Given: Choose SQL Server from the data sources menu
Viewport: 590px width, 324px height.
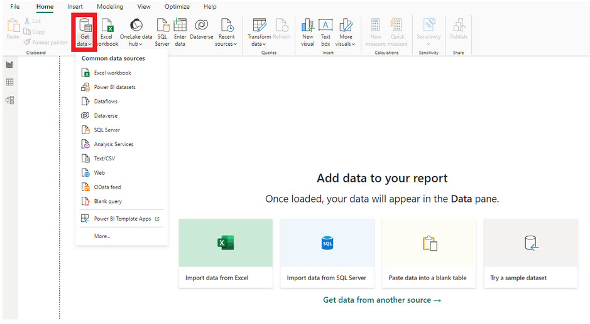Looking at the screenshot, I should 121,130.
